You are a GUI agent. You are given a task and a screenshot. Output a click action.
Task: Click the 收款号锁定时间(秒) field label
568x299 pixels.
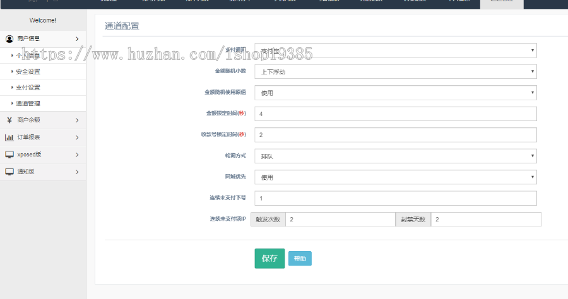[x=223, y=134]
